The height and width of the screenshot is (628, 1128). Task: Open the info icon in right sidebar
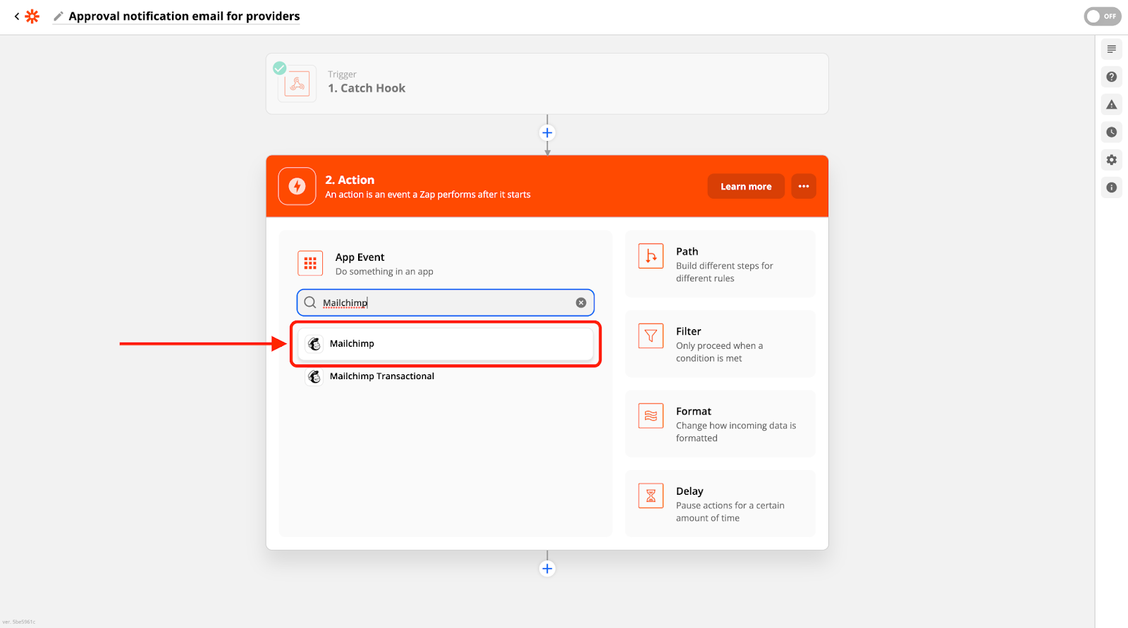pyautogui.click(x=1112, y=187)
